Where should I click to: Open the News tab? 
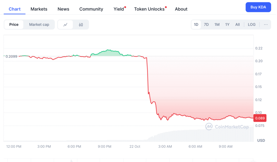pos(63,9)
